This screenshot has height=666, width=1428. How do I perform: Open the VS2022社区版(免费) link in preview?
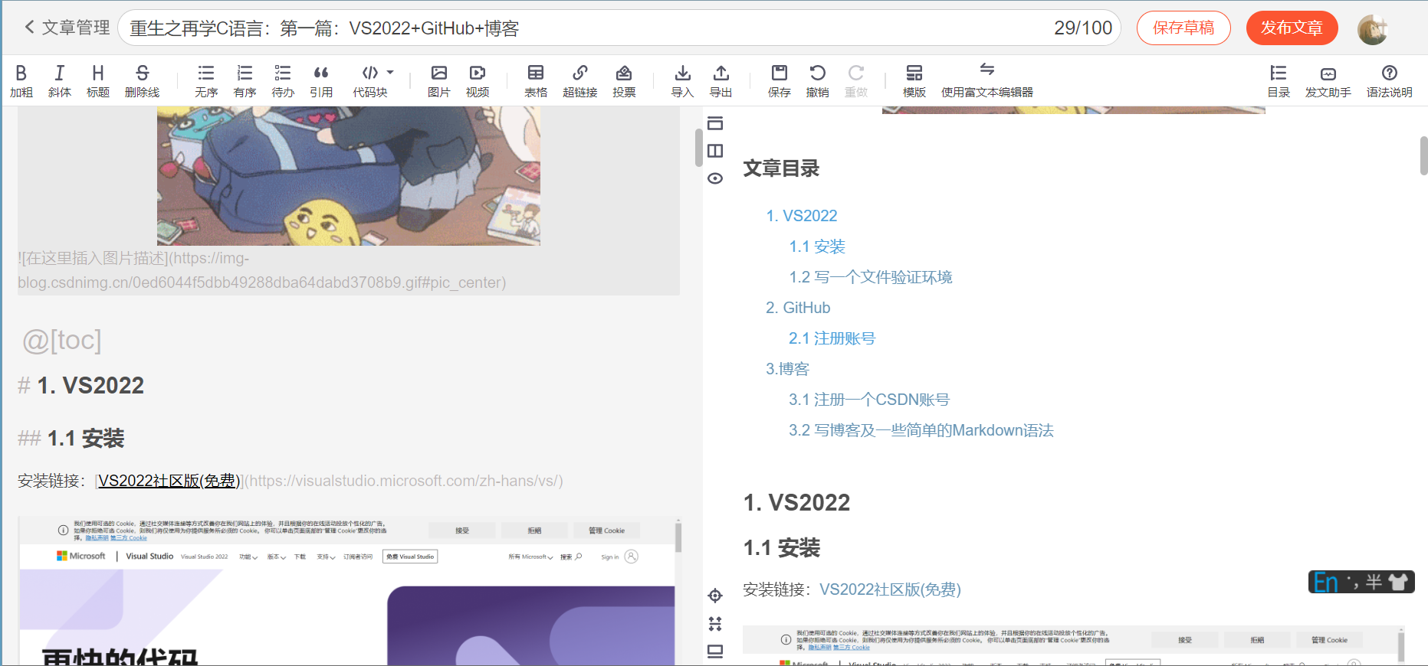(890, 589)
